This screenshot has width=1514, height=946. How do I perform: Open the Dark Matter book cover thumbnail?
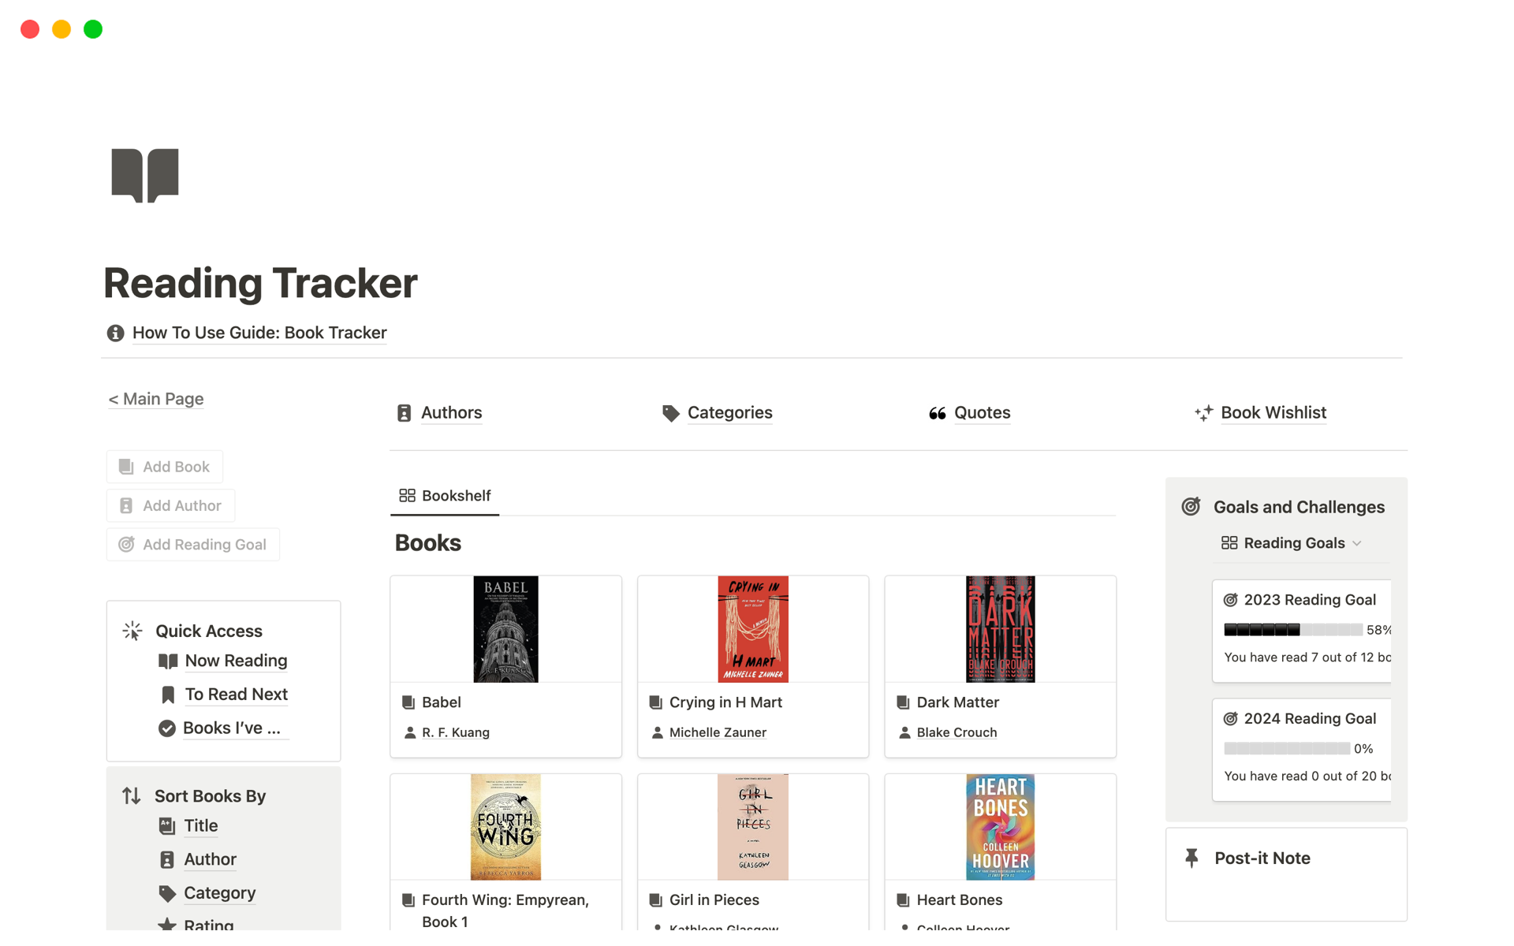1000,629
